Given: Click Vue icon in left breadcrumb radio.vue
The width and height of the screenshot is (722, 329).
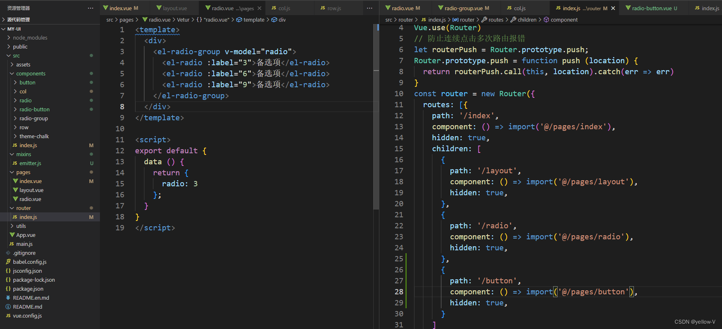Looking at the screenshot, I should [x=145, y=20].
